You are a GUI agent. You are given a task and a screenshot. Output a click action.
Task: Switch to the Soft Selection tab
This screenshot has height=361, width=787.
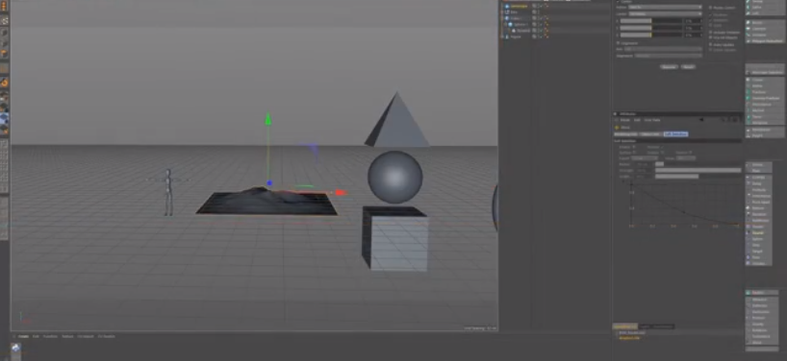tap(675, 134)
